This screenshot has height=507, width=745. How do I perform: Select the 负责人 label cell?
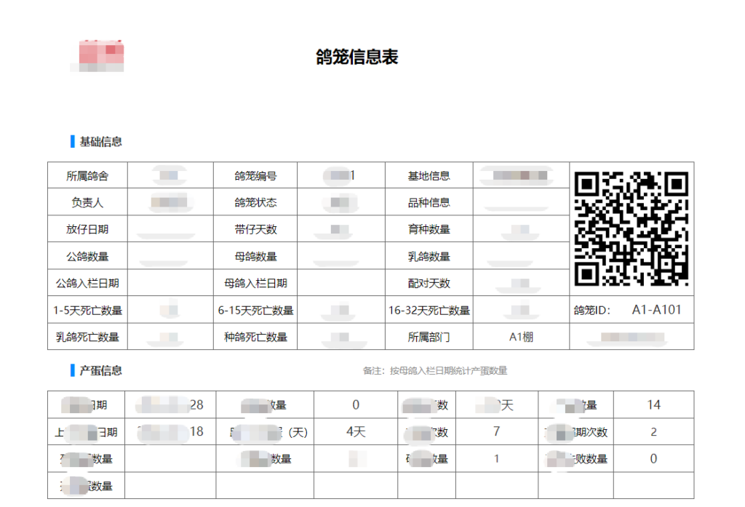click(x=87, y=202)
